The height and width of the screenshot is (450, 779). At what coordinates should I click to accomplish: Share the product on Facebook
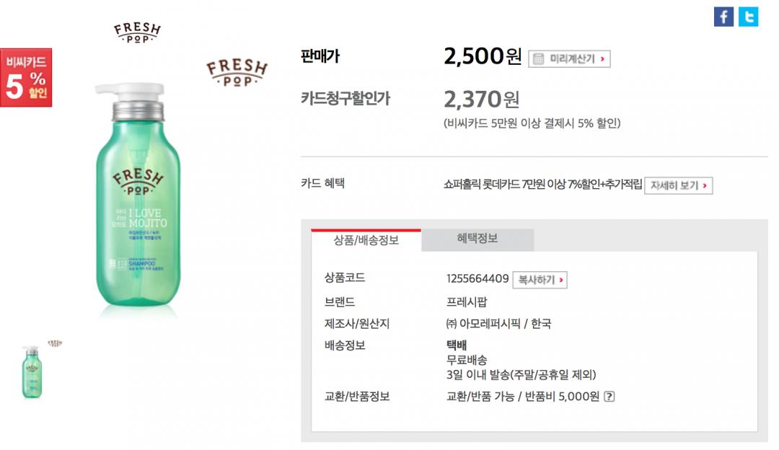click(723, 17)
